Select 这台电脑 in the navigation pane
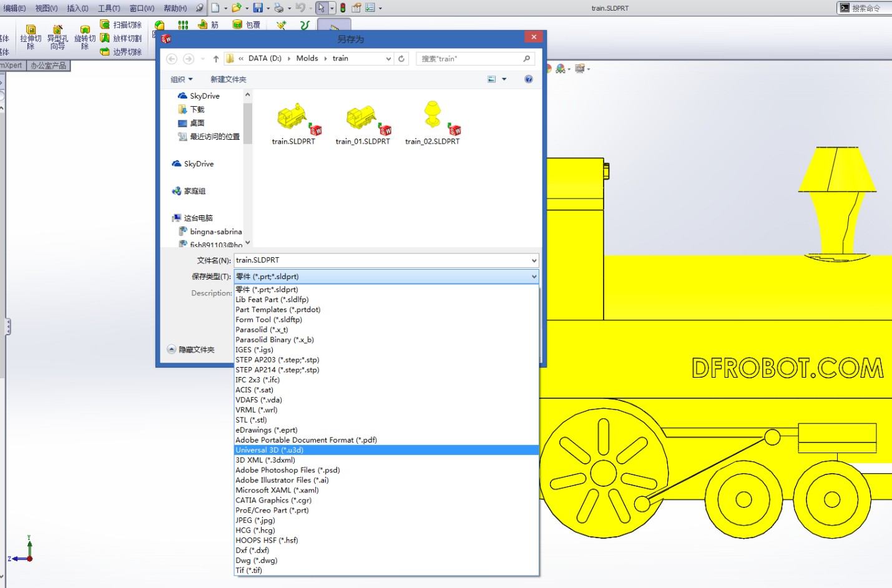Screen dimensions: 892x588 tap(193, 218)
